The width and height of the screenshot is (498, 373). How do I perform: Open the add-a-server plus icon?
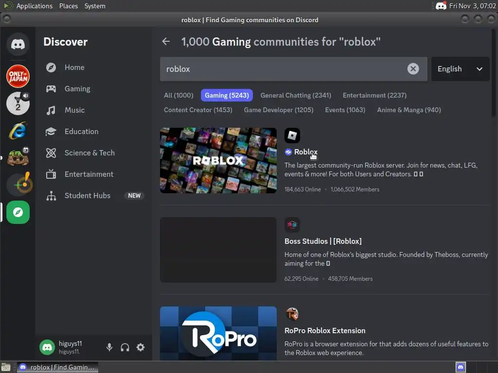coord(18,185)
